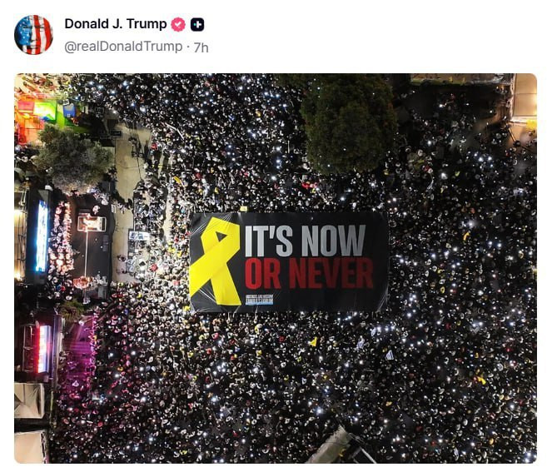Click the lit framed portrait on stage
Screen dimensions: 547x472
click(92, 223)
